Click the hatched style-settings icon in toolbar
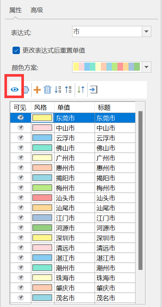162x307 pixels. click(25, 90)
